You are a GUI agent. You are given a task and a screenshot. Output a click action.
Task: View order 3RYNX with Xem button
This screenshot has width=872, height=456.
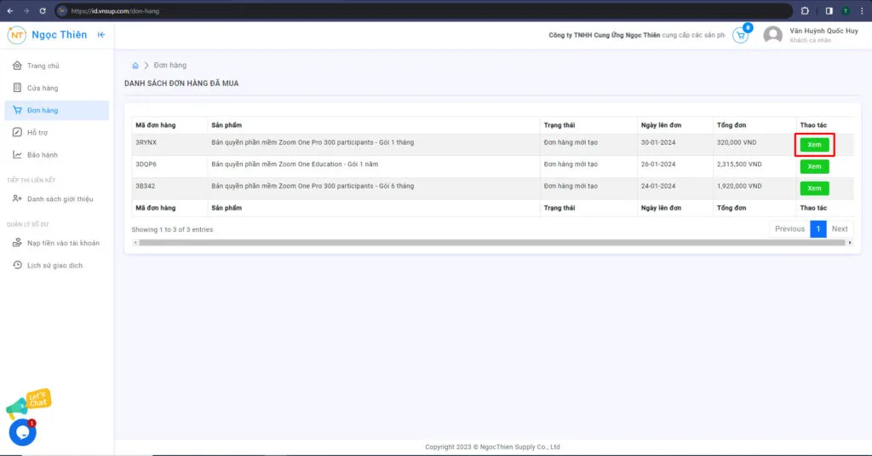click(x=814, y=145)
